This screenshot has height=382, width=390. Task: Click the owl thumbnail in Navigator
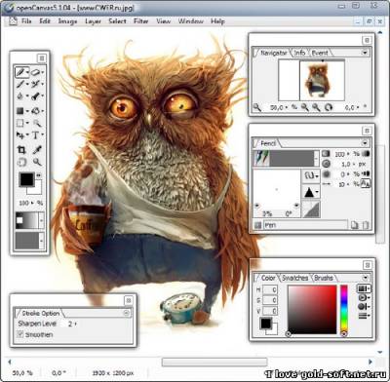coord(317,80)
